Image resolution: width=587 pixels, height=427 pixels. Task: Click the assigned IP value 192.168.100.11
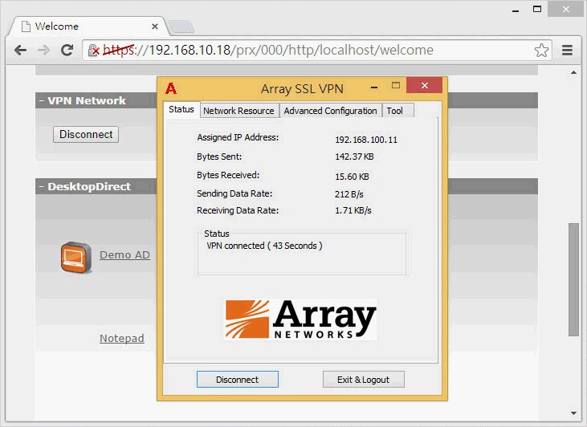[x=366, y=140]
